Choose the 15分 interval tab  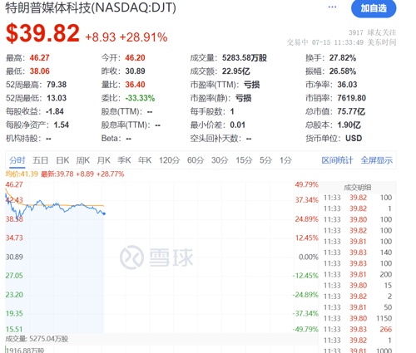point(244,160)
